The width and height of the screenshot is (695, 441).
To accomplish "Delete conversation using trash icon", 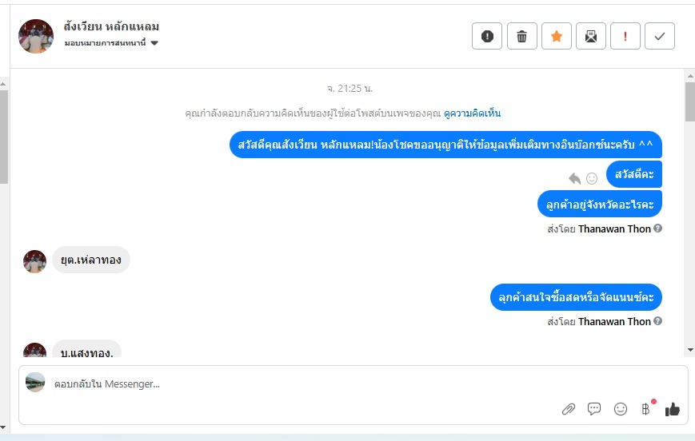I will coord(522,36).
